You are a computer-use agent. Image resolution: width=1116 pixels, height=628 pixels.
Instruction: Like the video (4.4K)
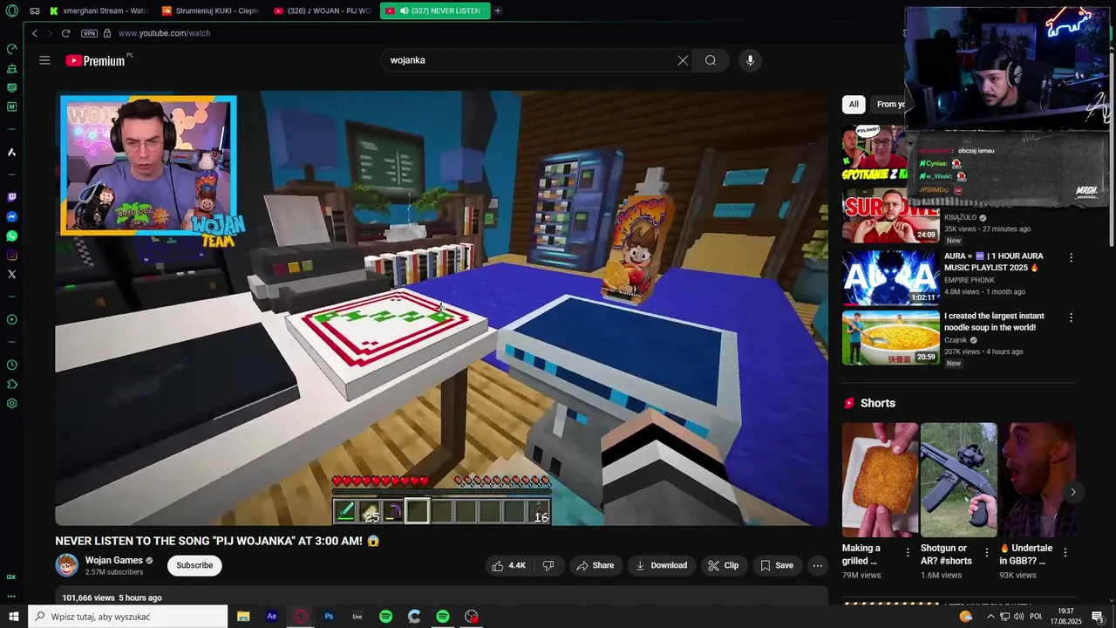pos(509,565)
